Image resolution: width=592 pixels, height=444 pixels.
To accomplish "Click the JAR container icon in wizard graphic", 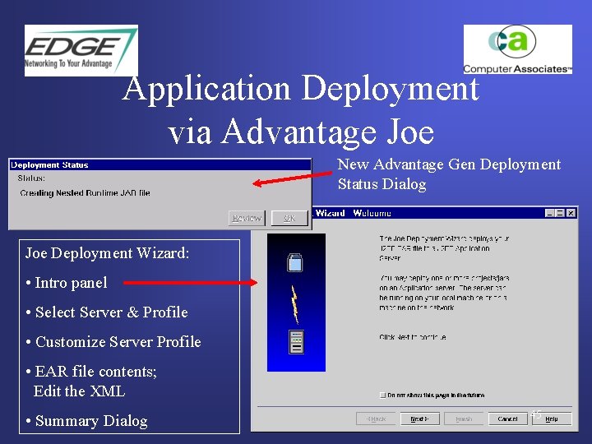I will click(294, 262).
